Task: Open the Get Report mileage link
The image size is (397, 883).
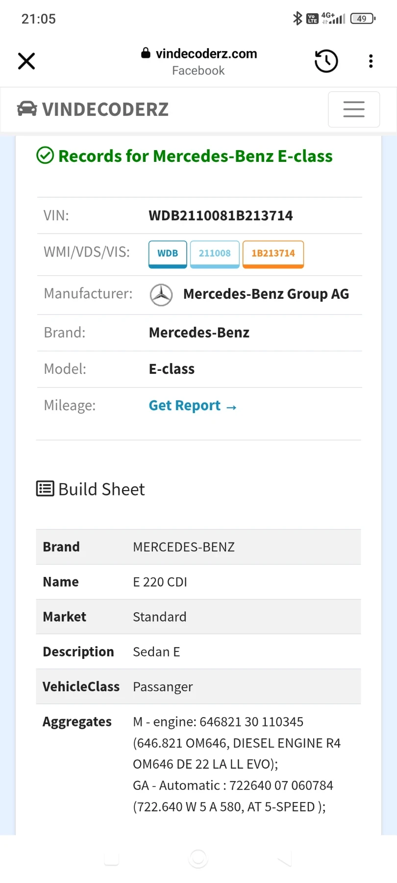Action: (193, 406)
